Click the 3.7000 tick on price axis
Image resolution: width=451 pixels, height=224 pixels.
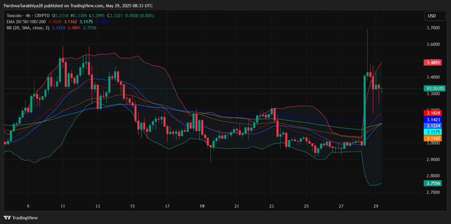click(432, 28)
